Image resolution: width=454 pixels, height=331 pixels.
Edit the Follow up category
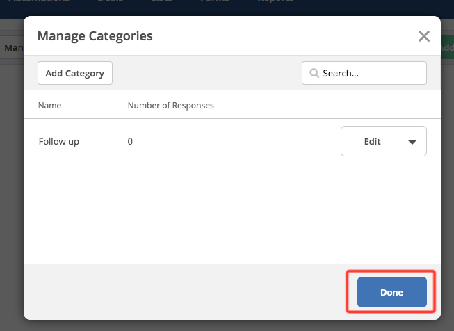point(371,141)
